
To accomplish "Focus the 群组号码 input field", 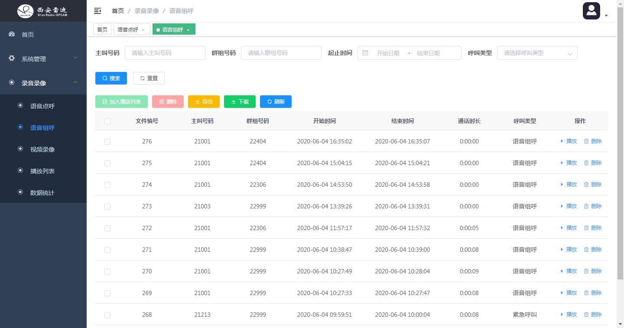I will pos(281,53).
